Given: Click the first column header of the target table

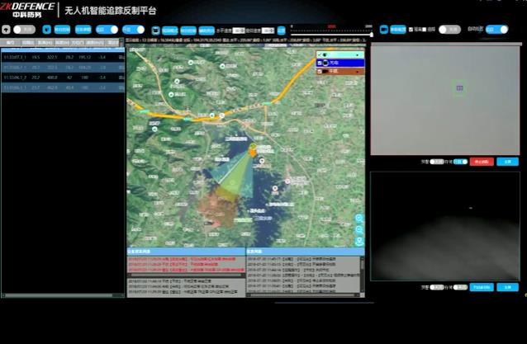Looking at the screenshot, I should (x=10, y=43).
